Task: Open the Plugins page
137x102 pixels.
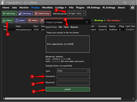Action: pos(80,8)
